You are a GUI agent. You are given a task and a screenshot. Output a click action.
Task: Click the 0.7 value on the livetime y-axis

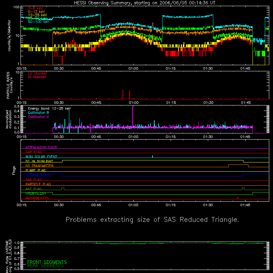(x=17, y=259)
